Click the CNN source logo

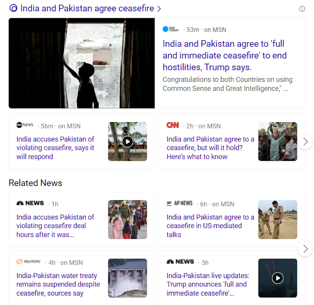click(x=173, y=125)
